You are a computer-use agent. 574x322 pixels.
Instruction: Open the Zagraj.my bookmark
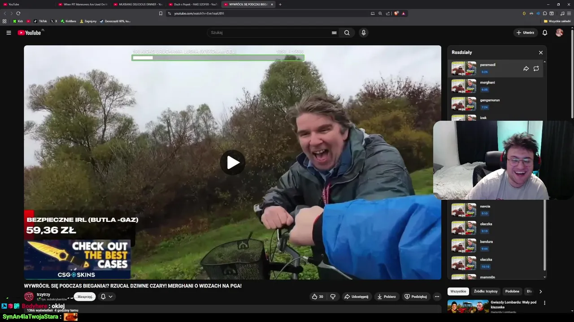pyautogui.click(x=88, y=21)
